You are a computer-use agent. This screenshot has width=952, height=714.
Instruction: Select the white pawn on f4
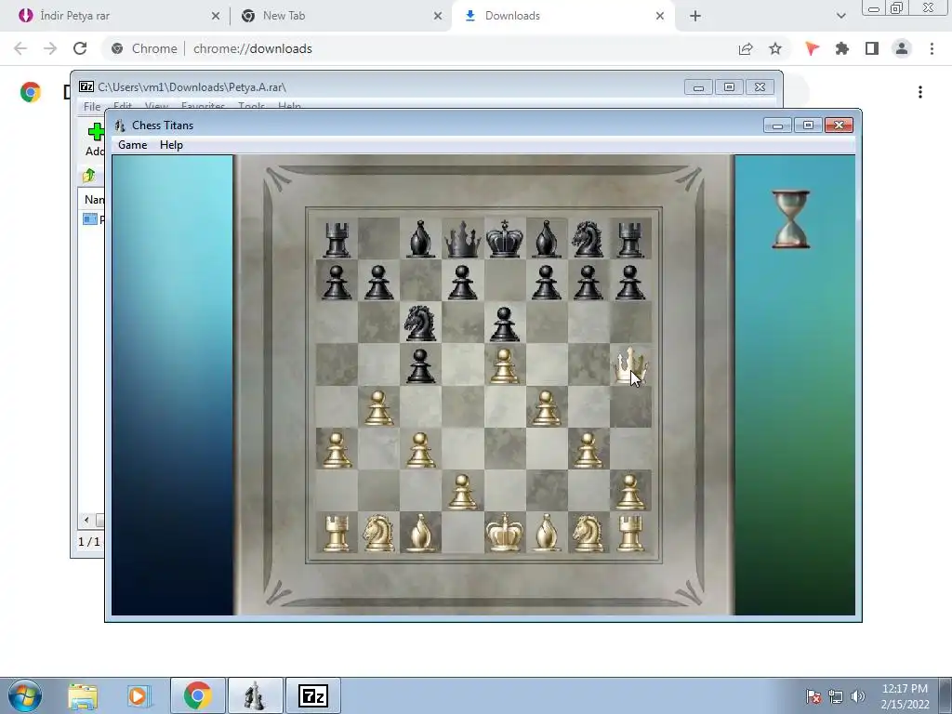click(546, 408)
